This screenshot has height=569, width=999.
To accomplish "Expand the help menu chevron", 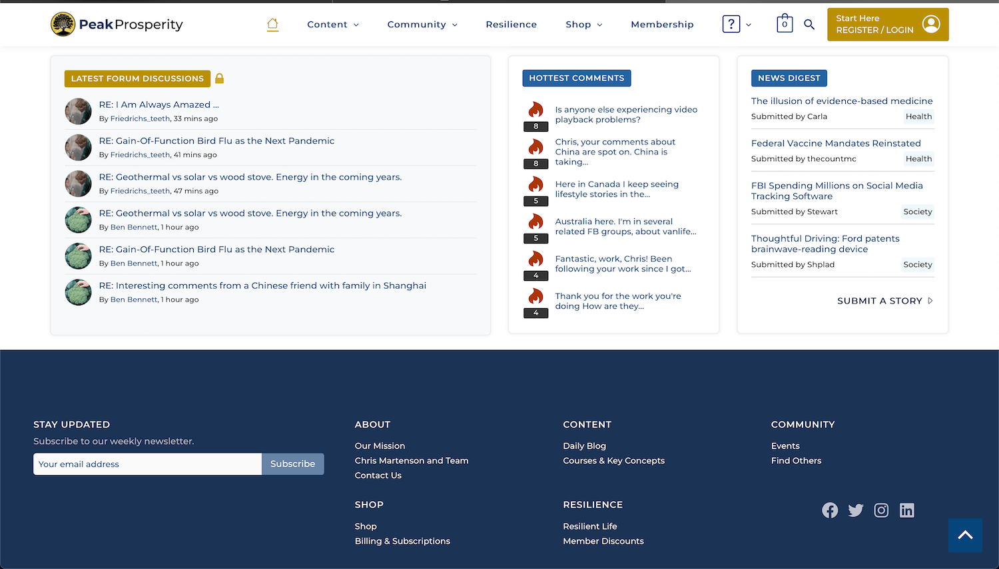I will pyautogui.click(x=749, y=25).
